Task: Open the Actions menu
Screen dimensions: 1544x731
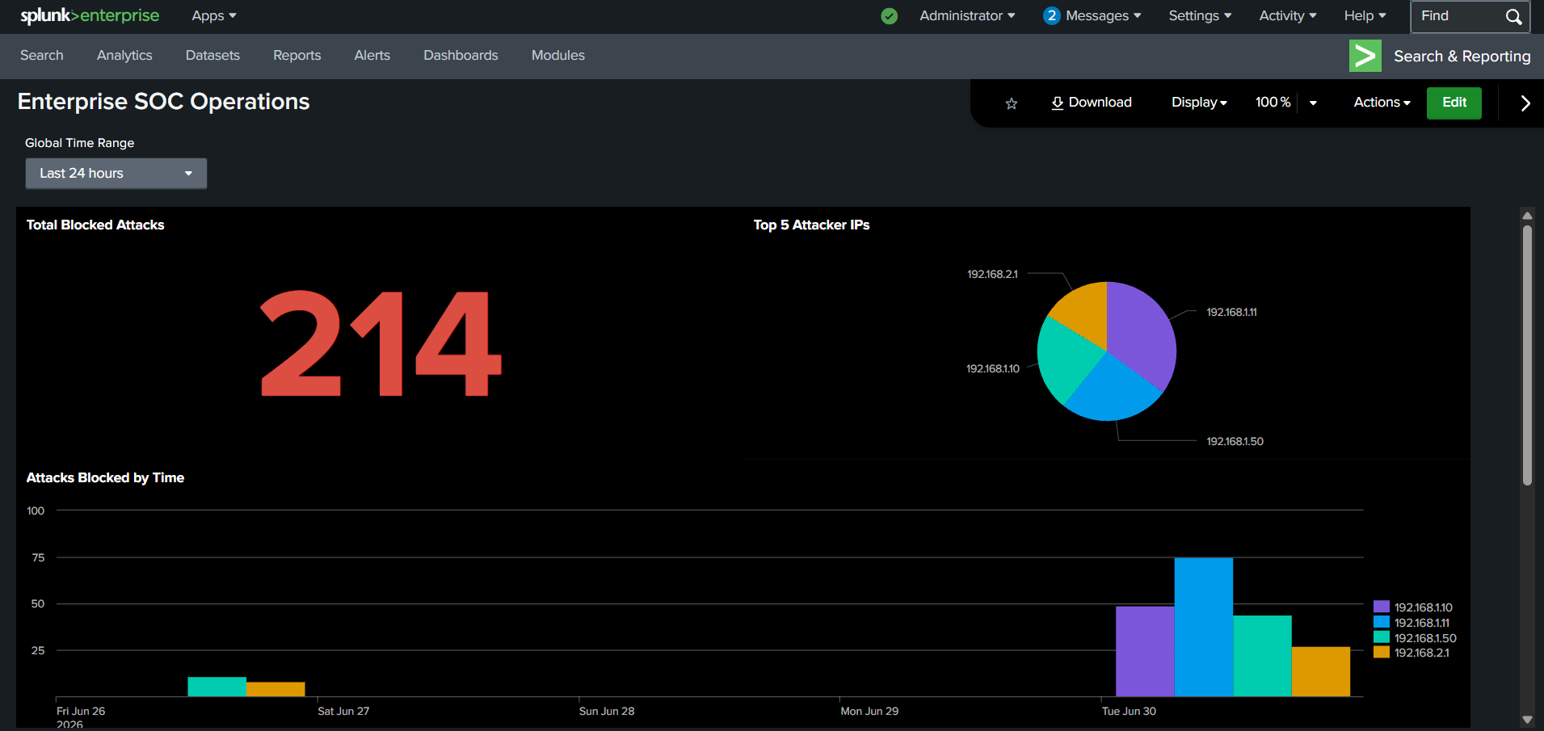Action: pos(1382,103)
